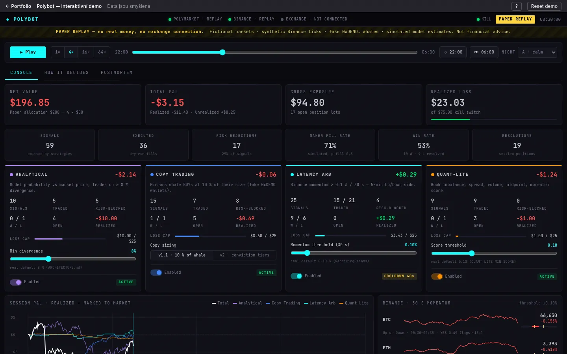The image size is (567, 354).
Task: Click the Binance replay status dot
Action: 230,19
